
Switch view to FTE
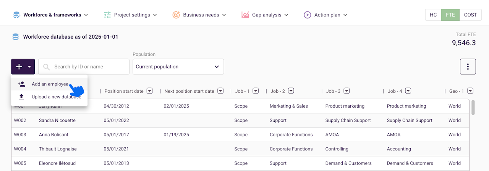point(450,15)
